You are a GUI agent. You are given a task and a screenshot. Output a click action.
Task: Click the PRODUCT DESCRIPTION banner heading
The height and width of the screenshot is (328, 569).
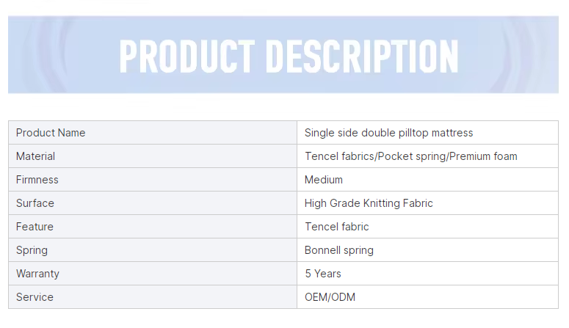tap(289, 57)
